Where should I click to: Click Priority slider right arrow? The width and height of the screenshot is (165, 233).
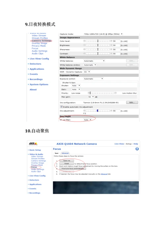pos(115,93)
